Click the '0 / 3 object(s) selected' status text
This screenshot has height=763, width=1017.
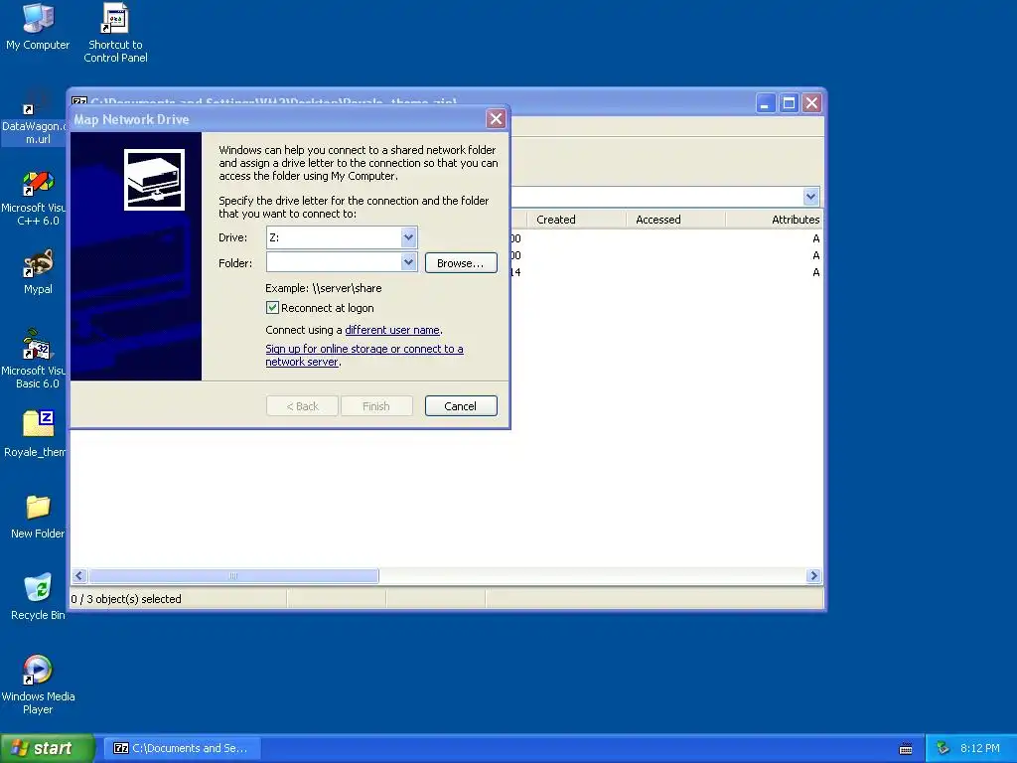click(126, 599)
